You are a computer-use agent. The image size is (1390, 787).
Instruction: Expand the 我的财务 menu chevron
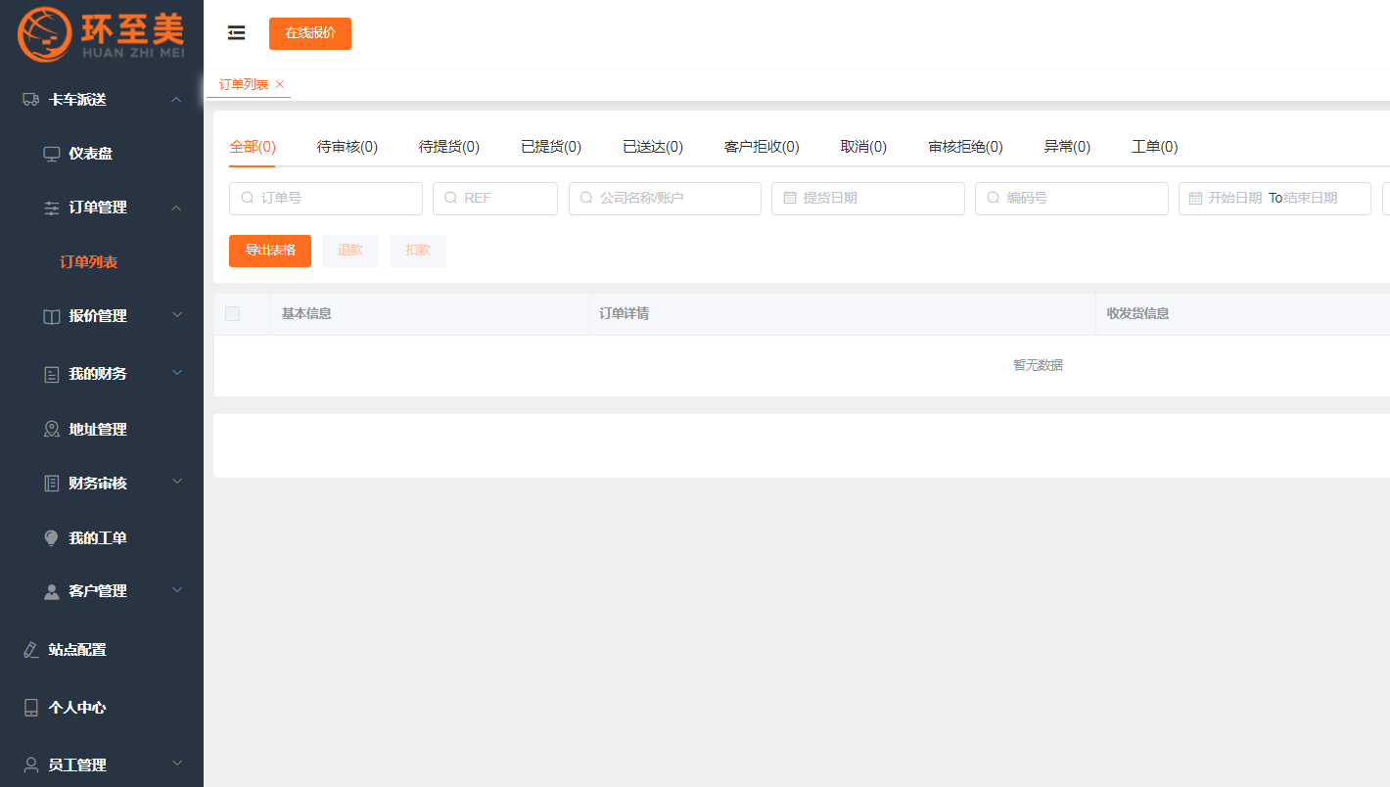177,373
